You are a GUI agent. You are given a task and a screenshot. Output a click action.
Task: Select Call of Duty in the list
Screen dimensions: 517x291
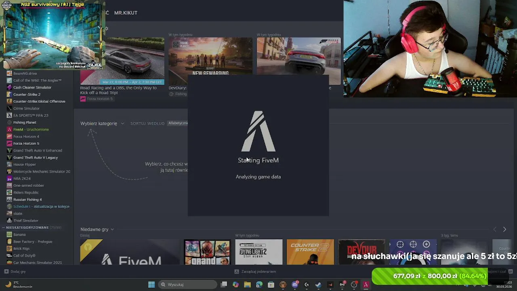(24, 255)
